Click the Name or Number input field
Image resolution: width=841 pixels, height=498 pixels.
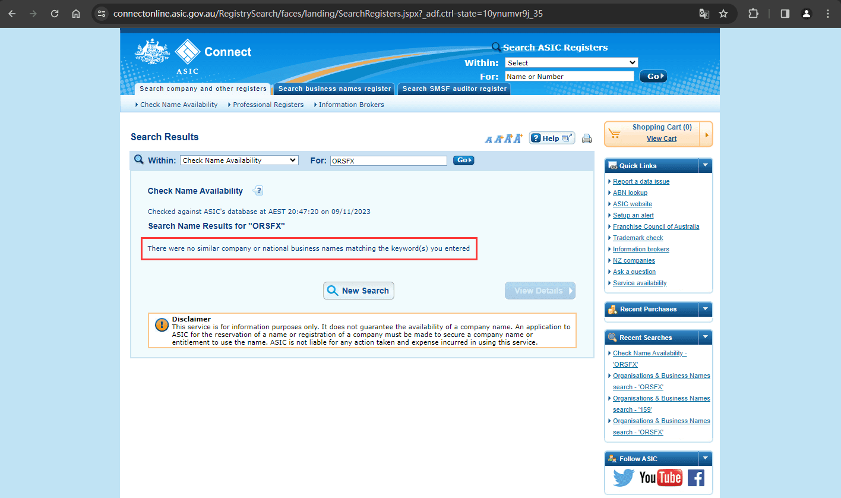570,76
